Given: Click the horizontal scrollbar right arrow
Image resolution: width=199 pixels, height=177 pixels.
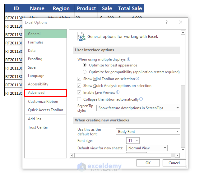Looking at the screenshot, I should coord(178,155).
